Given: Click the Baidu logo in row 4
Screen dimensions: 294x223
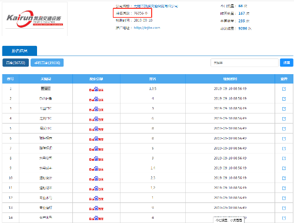Looking at the screenshot, I should point(96,119).
